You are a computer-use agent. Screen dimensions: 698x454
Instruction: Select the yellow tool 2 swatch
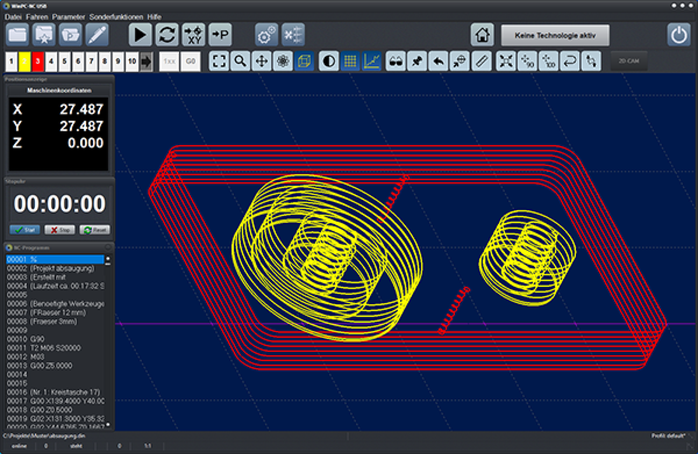click(24, 62)
